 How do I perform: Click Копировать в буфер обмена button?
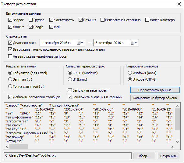(155, 98)
